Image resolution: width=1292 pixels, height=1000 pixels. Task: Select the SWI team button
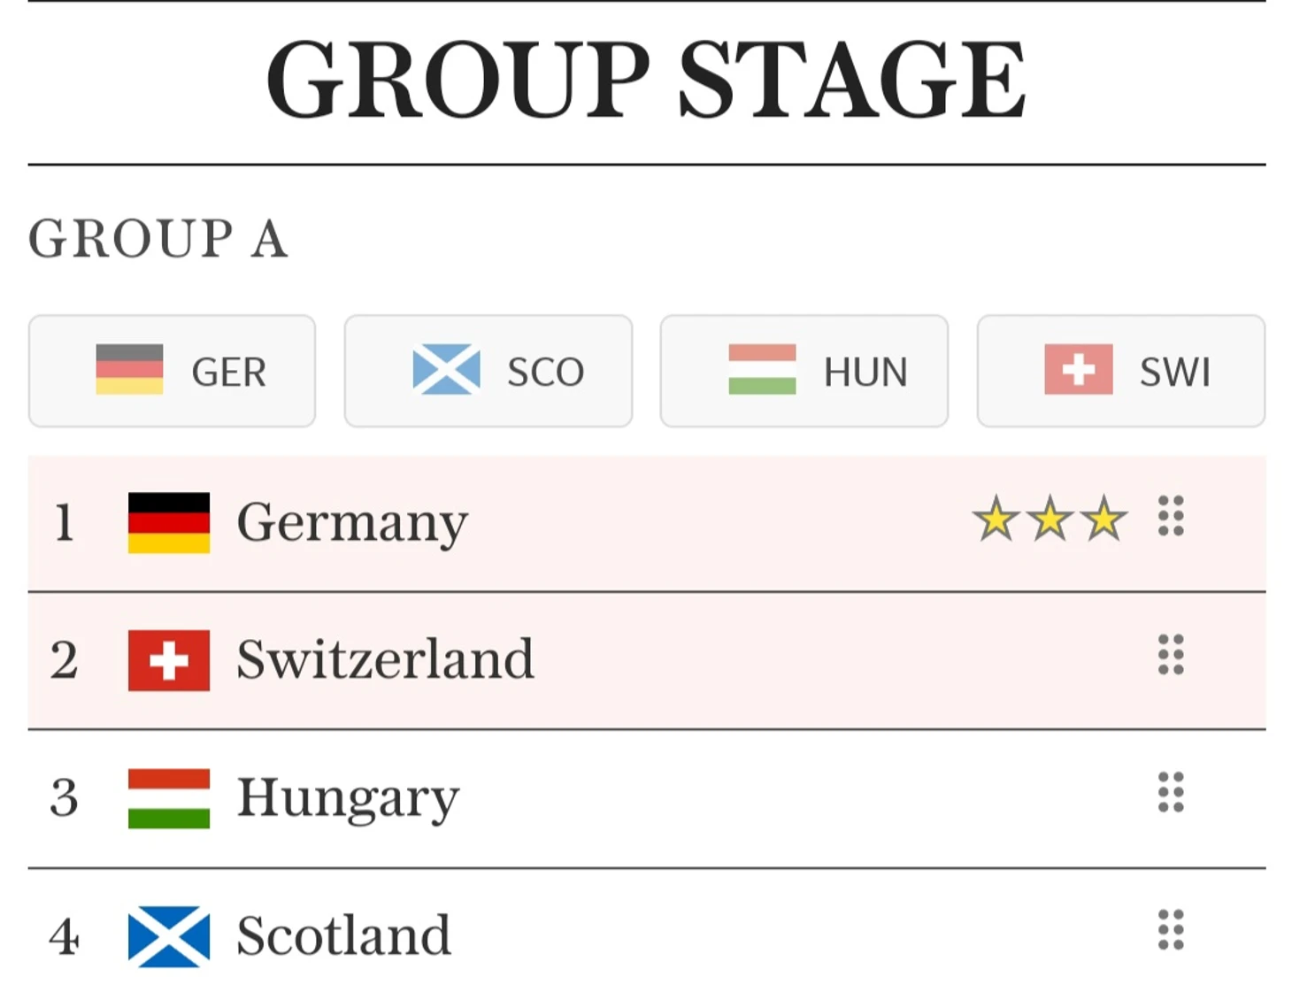pos(1121,371)
